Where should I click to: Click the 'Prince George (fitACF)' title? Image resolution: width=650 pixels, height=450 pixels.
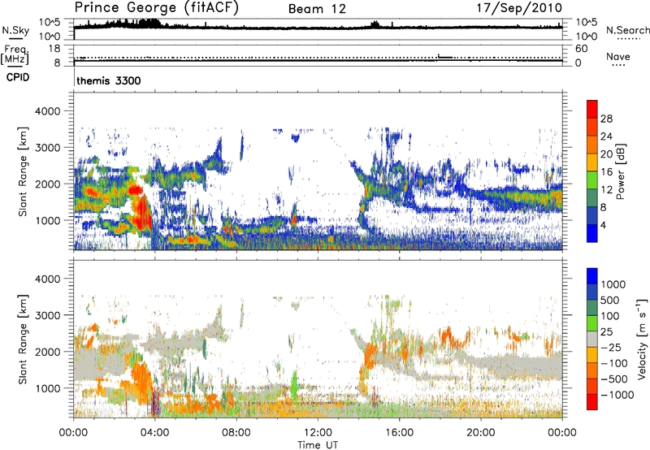156,8
